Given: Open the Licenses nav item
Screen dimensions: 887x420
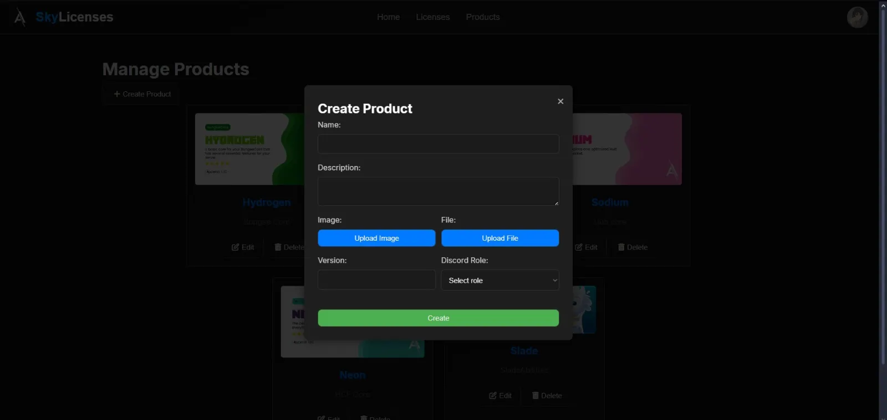Looking at the screenshot, I should [x=433, y=17].
